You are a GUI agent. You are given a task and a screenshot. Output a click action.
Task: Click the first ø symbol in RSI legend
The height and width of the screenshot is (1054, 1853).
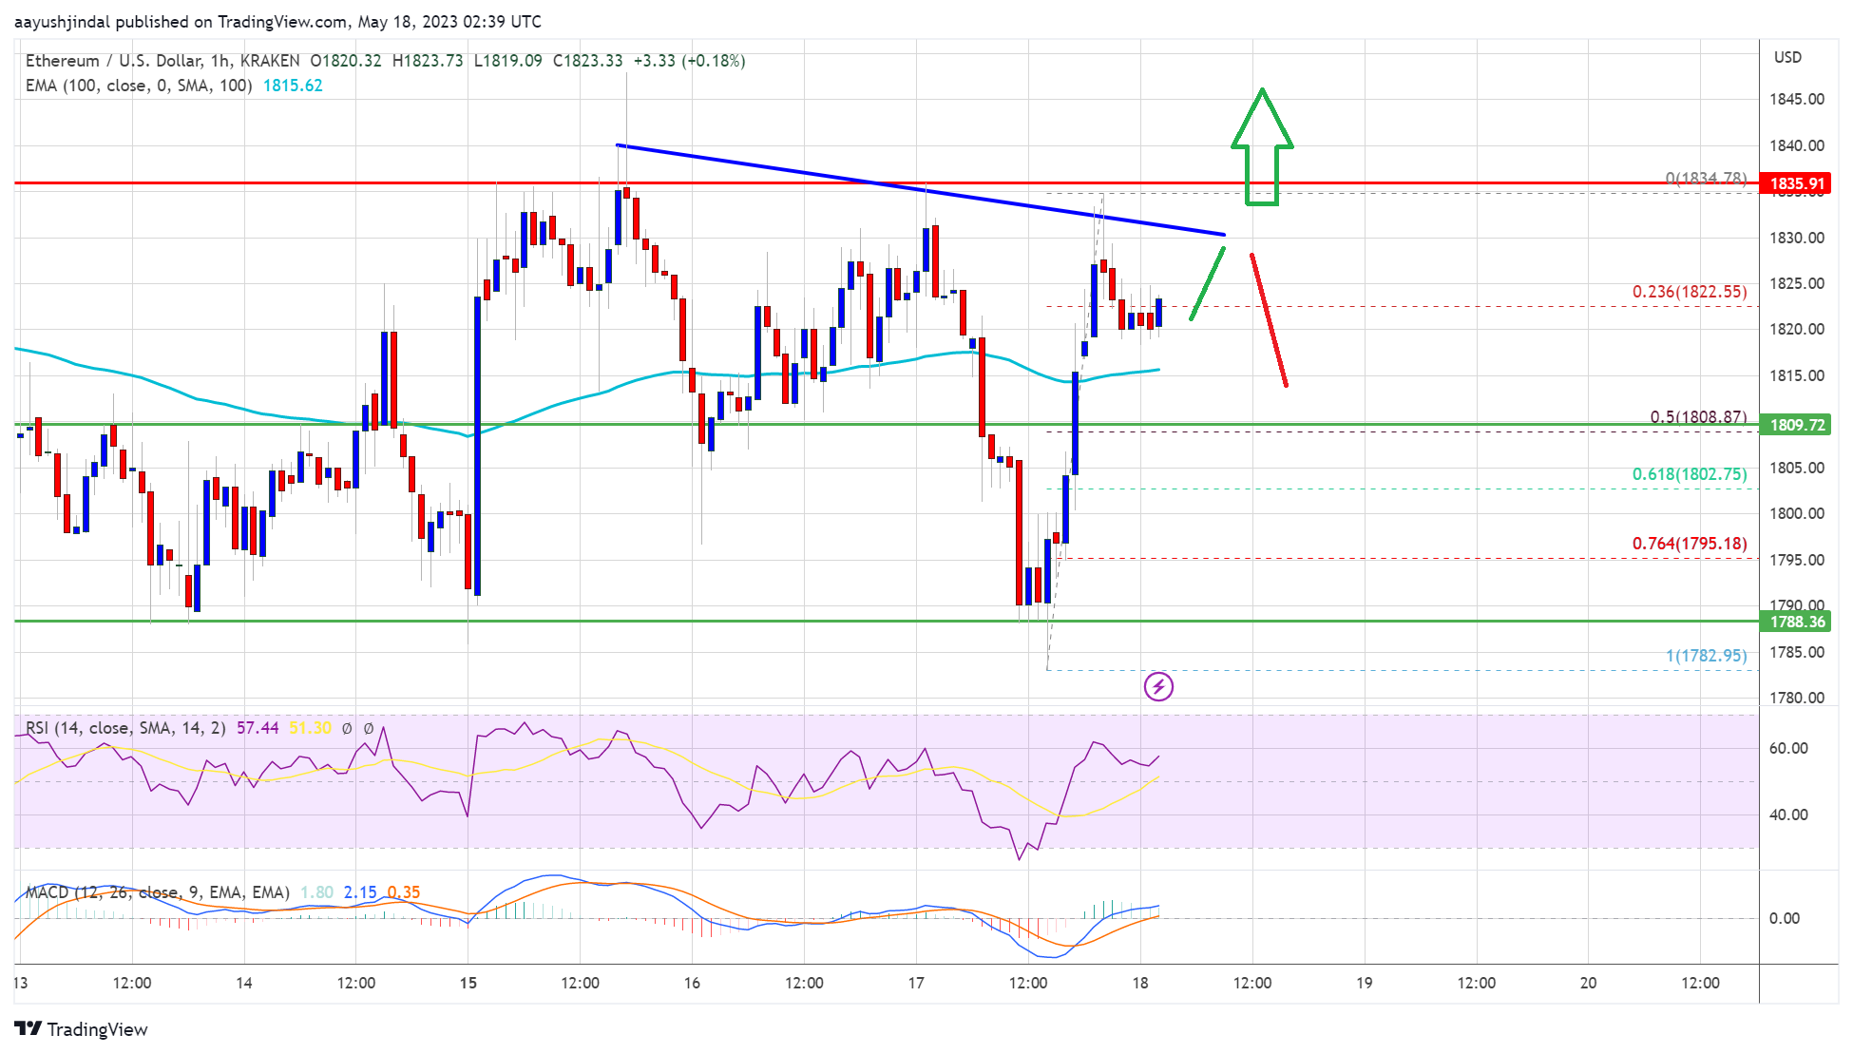coord(347,728)
